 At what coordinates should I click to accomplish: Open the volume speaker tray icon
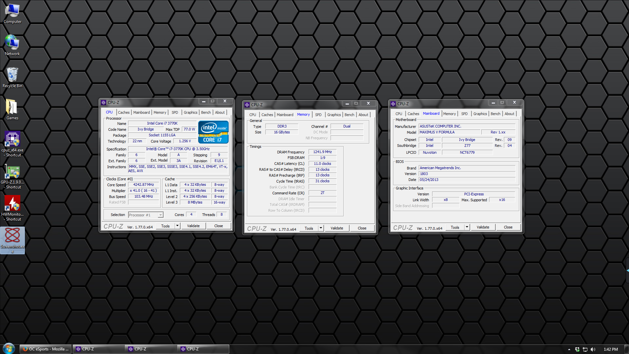(593, 349)
